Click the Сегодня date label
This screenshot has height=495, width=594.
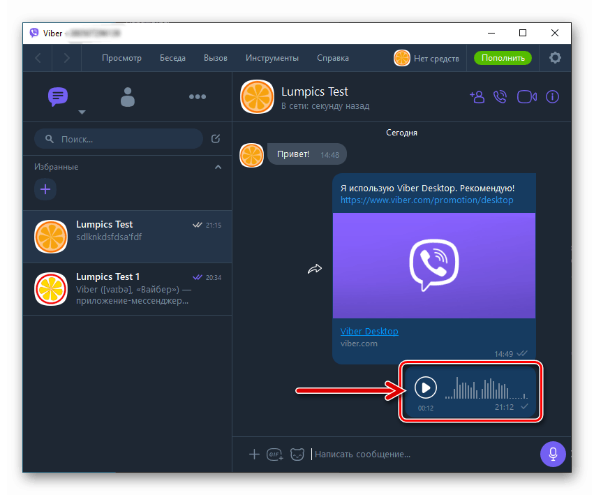(x=401, y=133)
